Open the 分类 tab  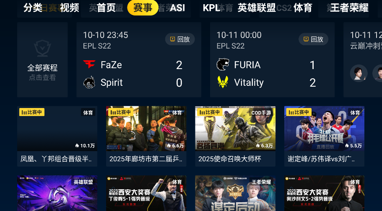click(x=33, y=8)
